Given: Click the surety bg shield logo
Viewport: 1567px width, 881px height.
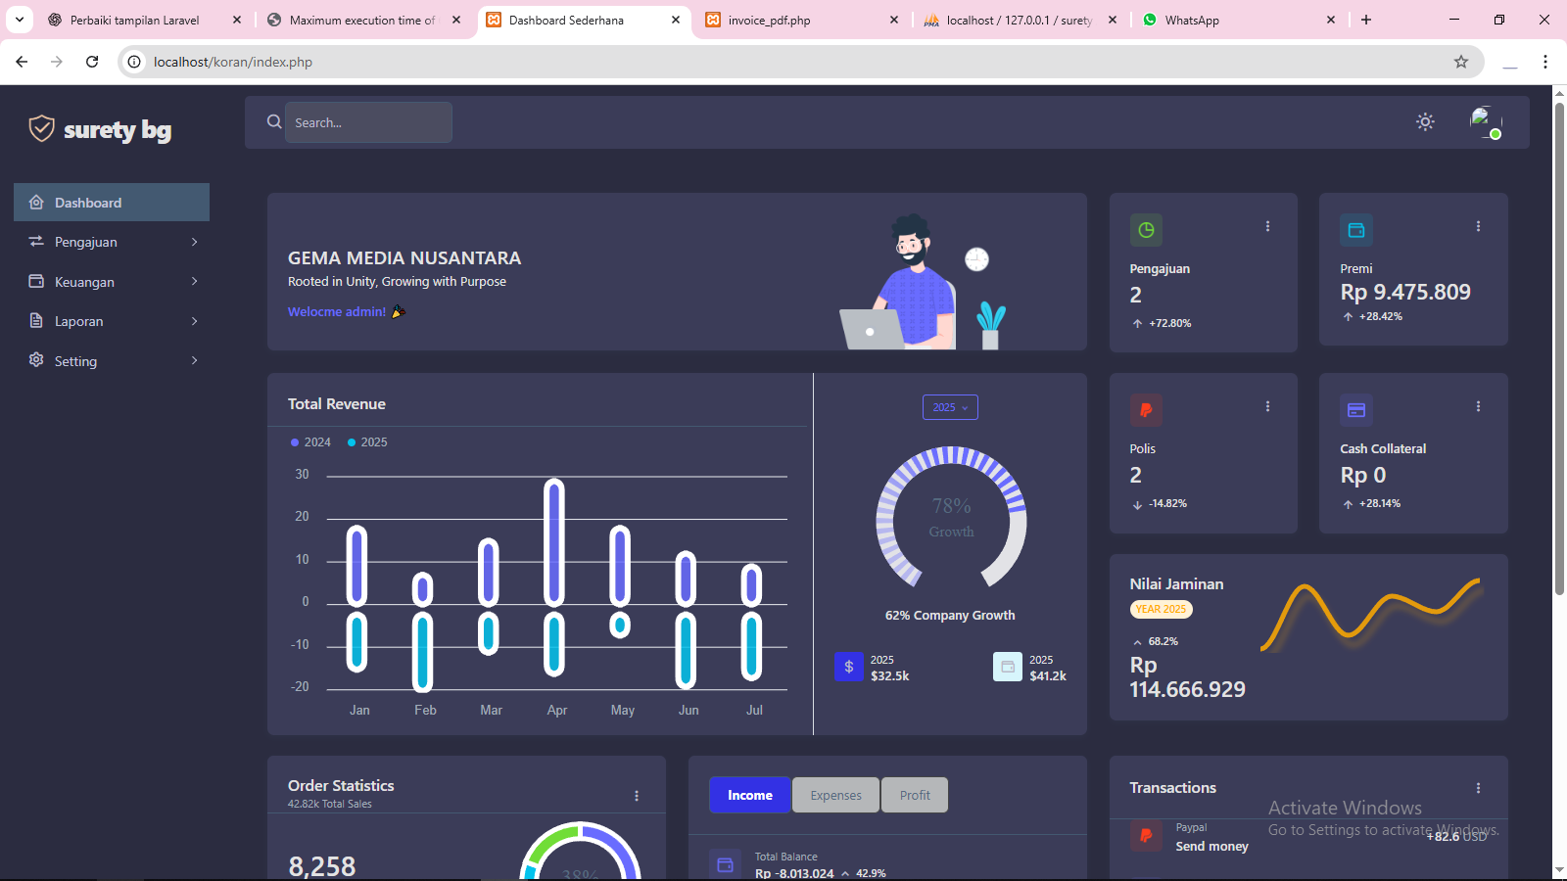Looking at the screenshot, I should [x=41, y=127].
